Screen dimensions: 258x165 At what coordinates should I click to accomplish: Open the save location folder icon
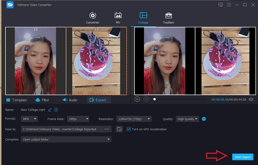[119, 129]
